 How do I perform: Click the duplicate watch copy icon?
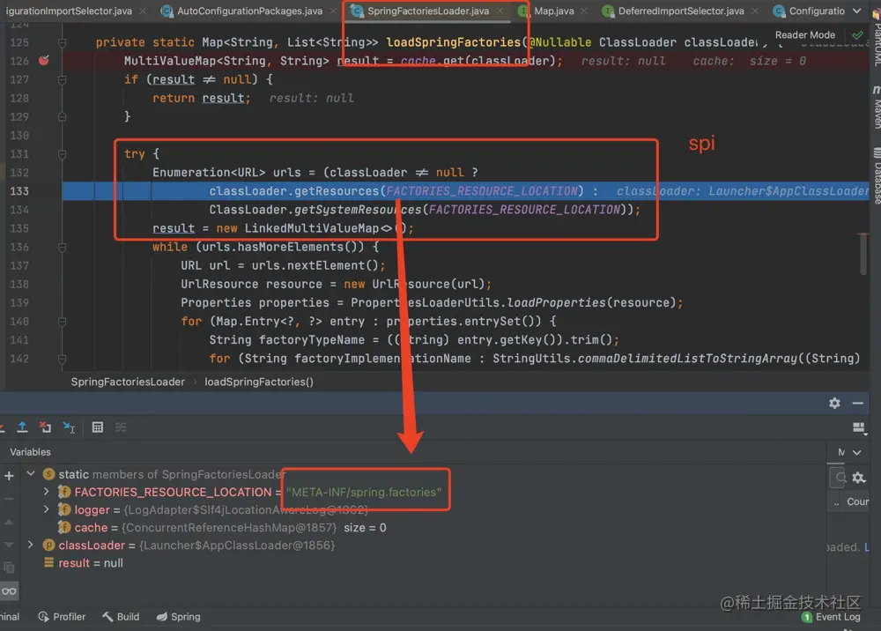pos(9,568)
